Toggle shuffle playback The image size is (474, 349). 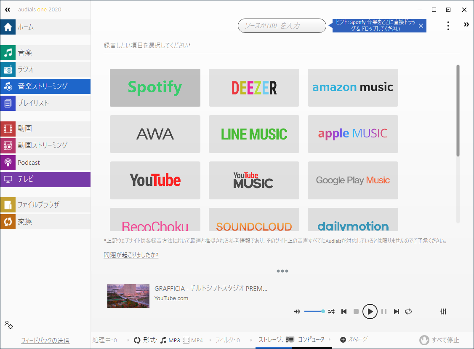click(x=331, y=311)
